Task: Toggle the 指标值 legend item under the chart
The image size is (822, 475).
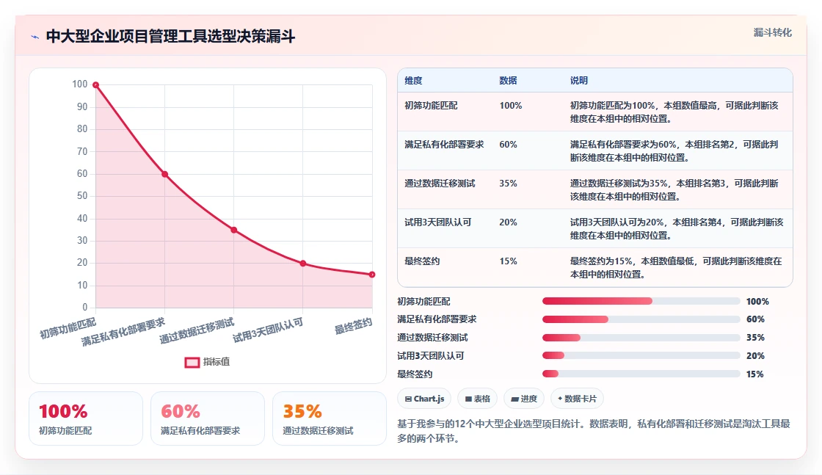Action: click(207, 362)
